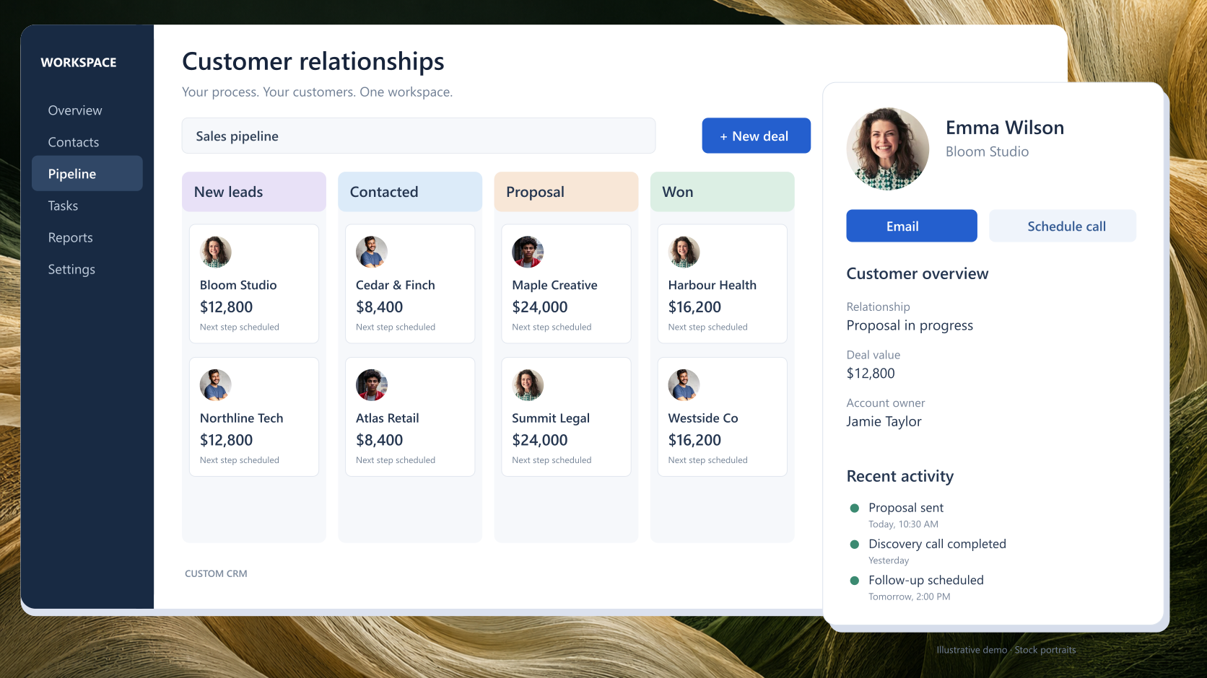
Task: Click the avatar on Harbour Health card
Action: (684, 252)
